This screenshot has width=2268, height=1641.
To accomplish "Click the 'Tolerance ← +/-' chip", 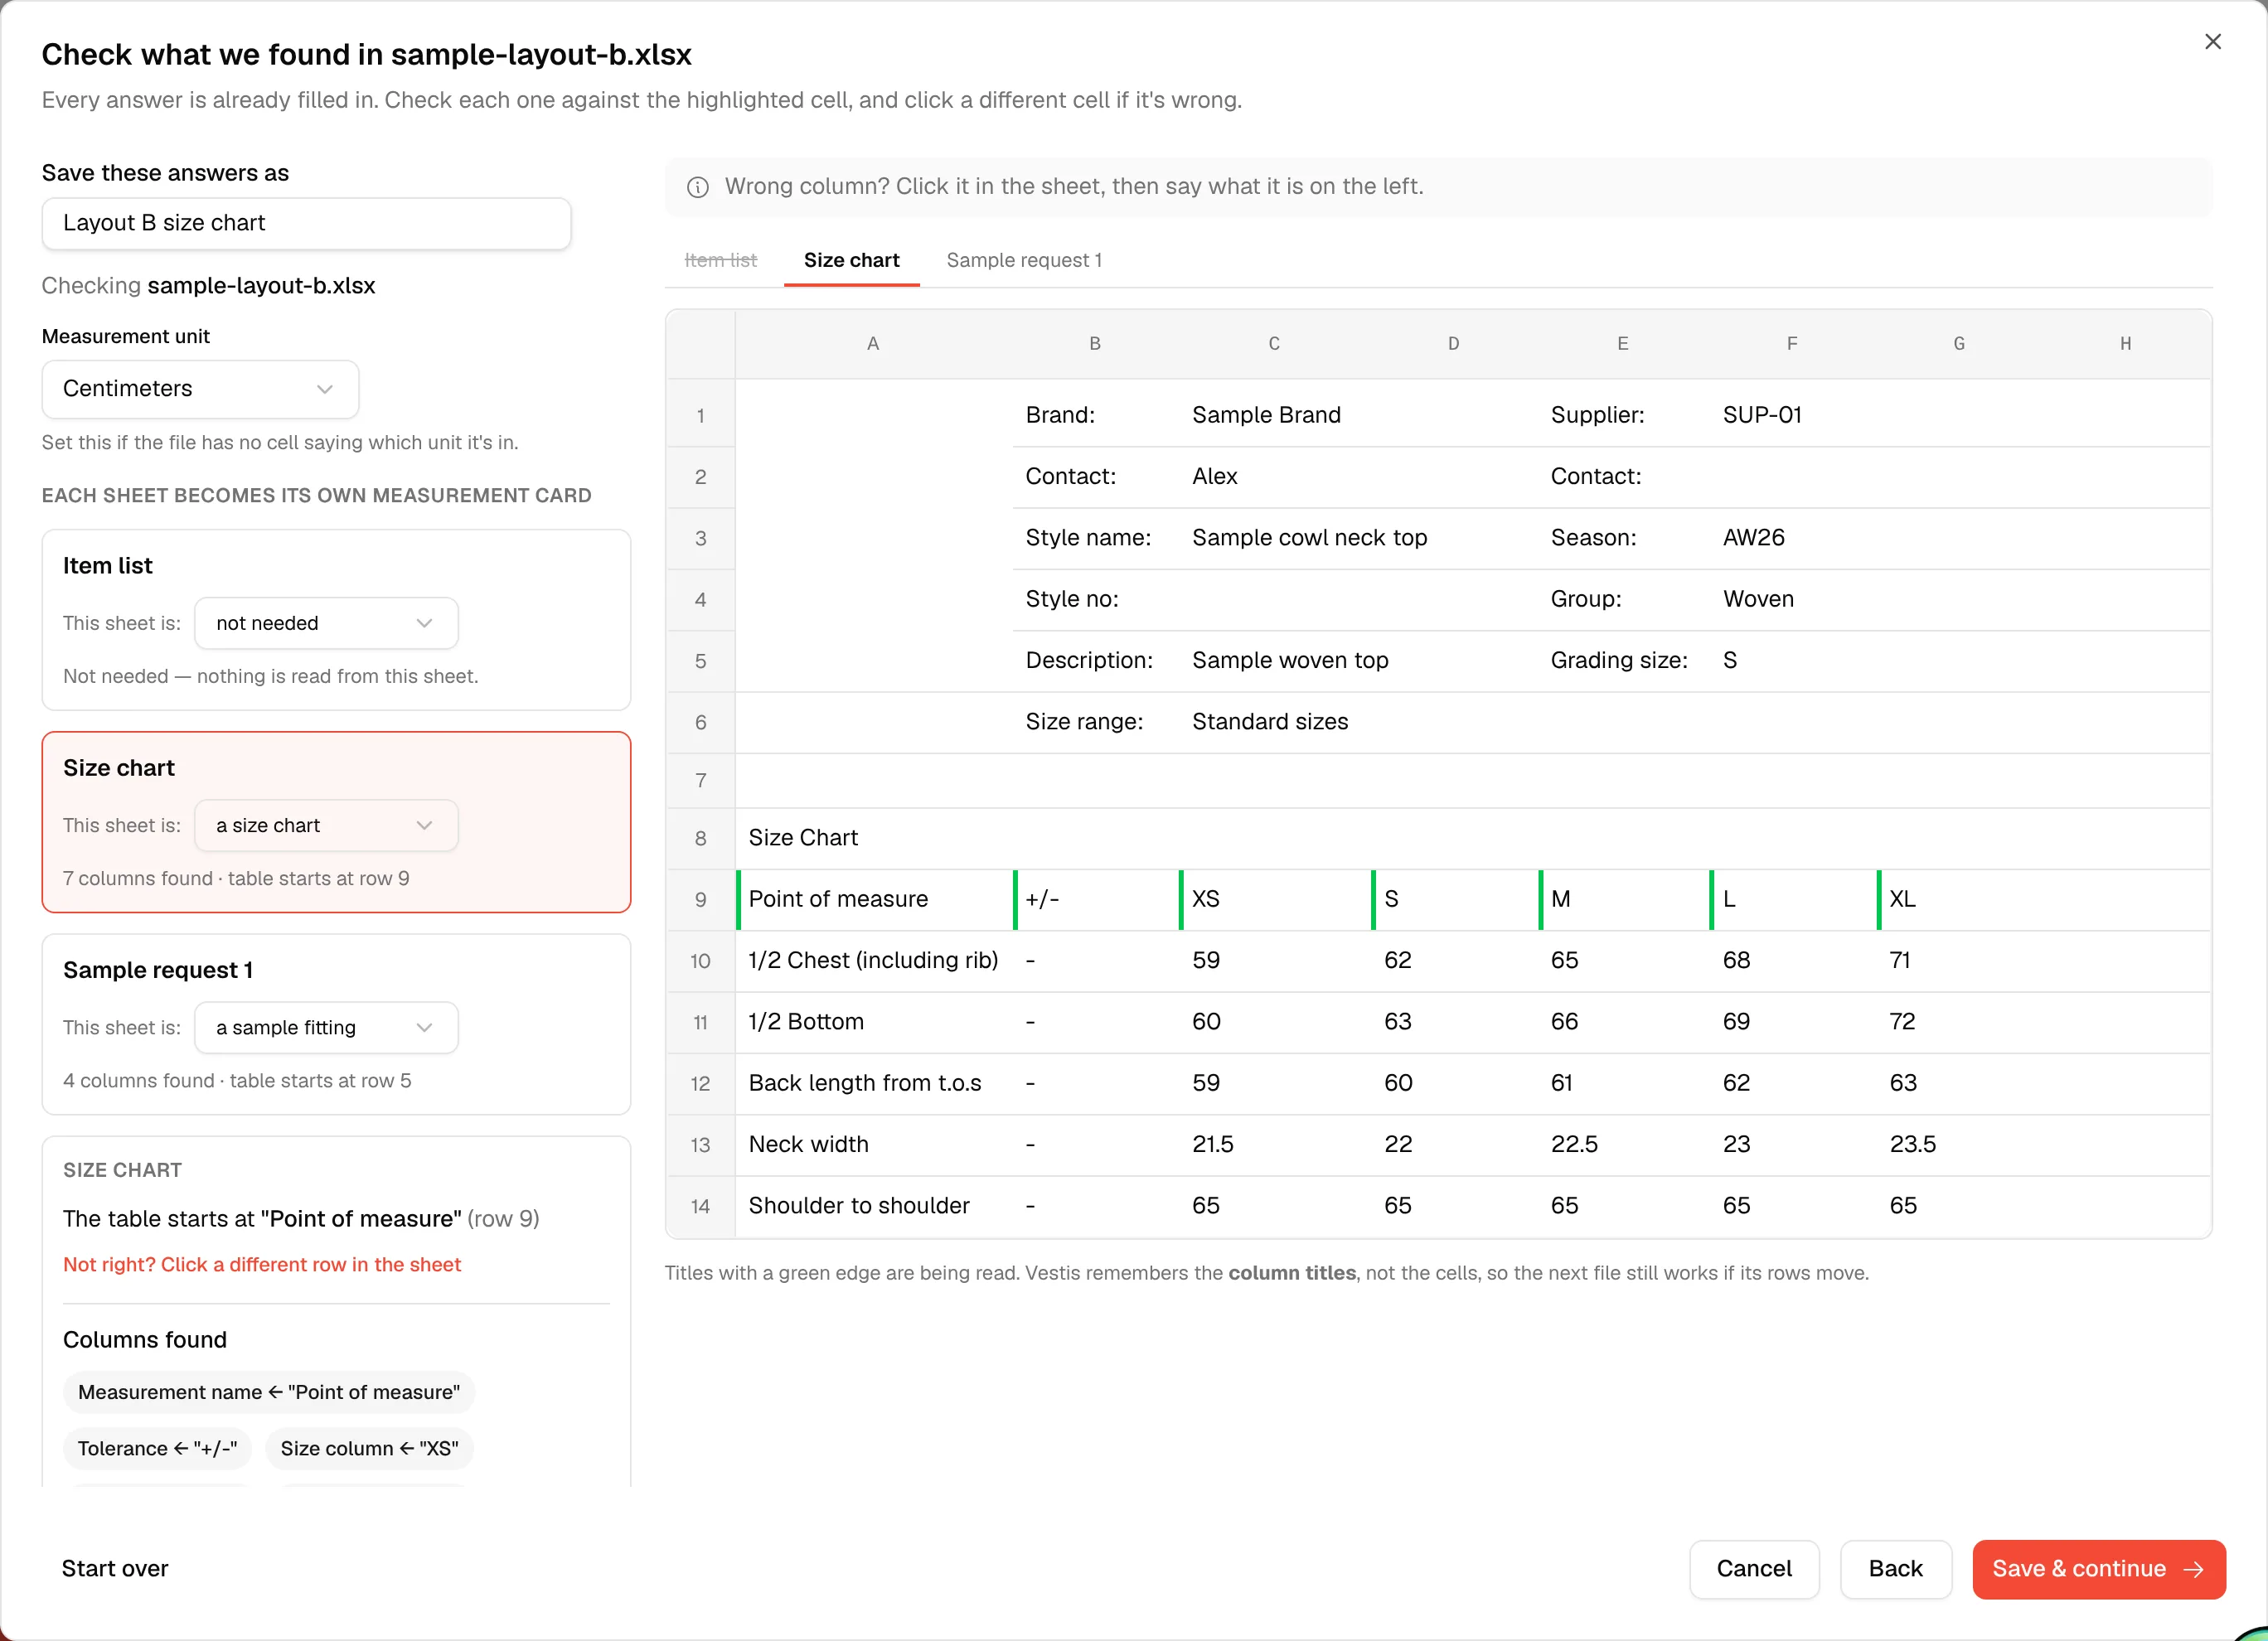I will [157, 1448].
